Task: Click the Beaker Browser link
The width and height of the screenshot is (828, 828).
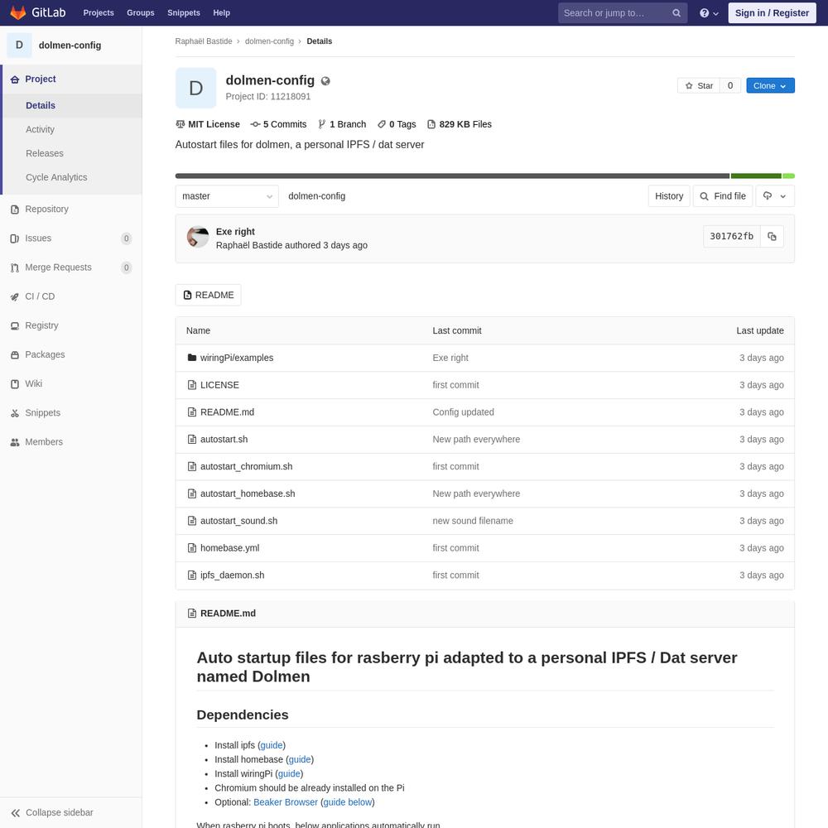Action: pyautogui.click(x=286, y=802)
